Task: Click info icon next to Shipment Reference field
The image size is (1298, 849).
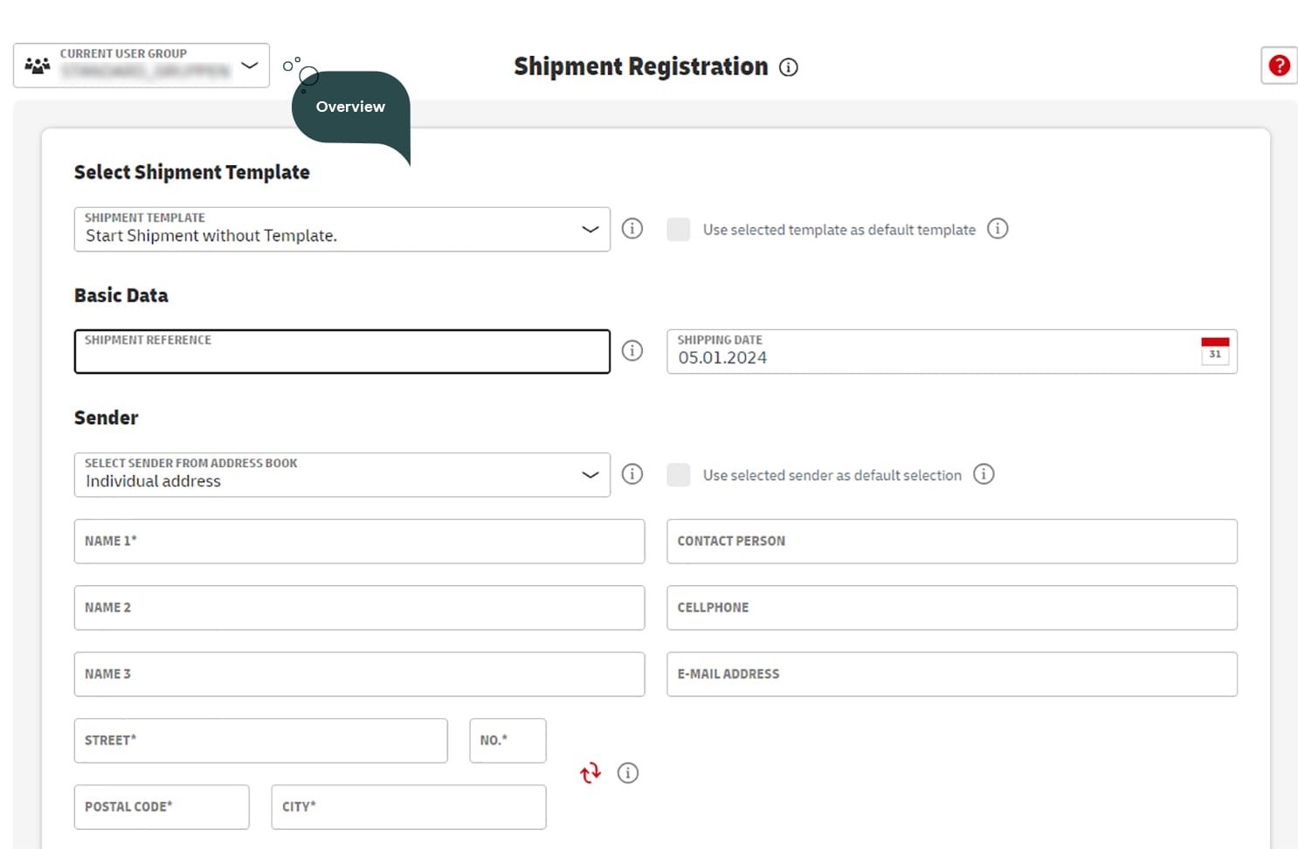Action: click(x=632, y=351)
